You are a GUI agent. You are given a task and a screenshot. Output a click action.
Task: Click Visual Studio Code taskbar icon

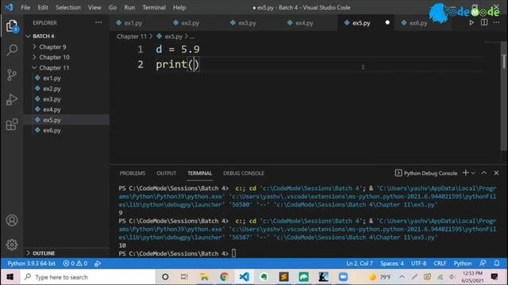(x=244, y=277)
